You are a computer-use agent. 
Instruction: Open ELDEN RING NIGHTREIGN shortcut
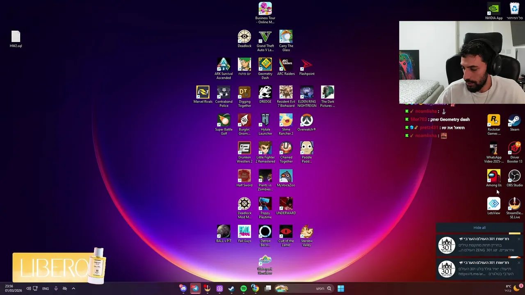(307, 96)
